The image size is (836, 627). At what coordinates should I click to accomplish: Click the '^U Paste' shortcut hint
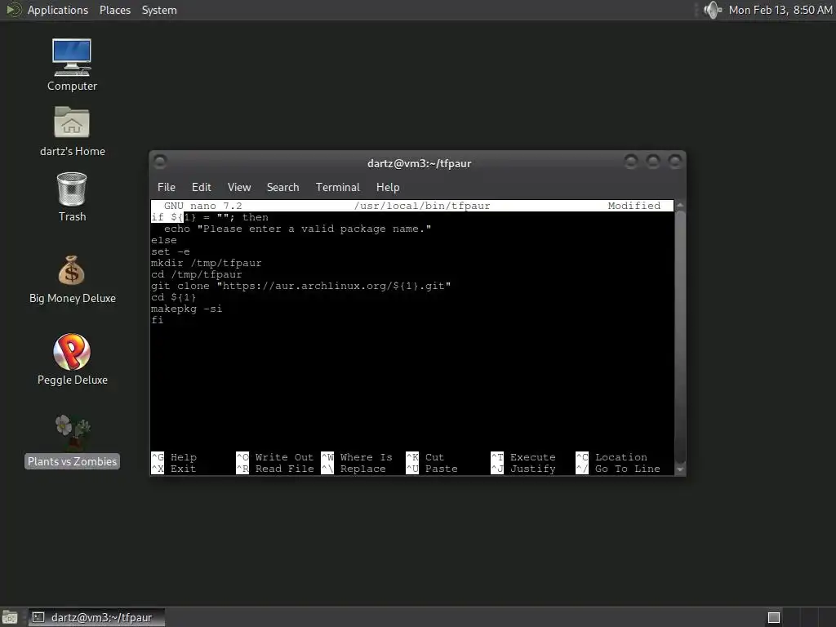[432, 469]
